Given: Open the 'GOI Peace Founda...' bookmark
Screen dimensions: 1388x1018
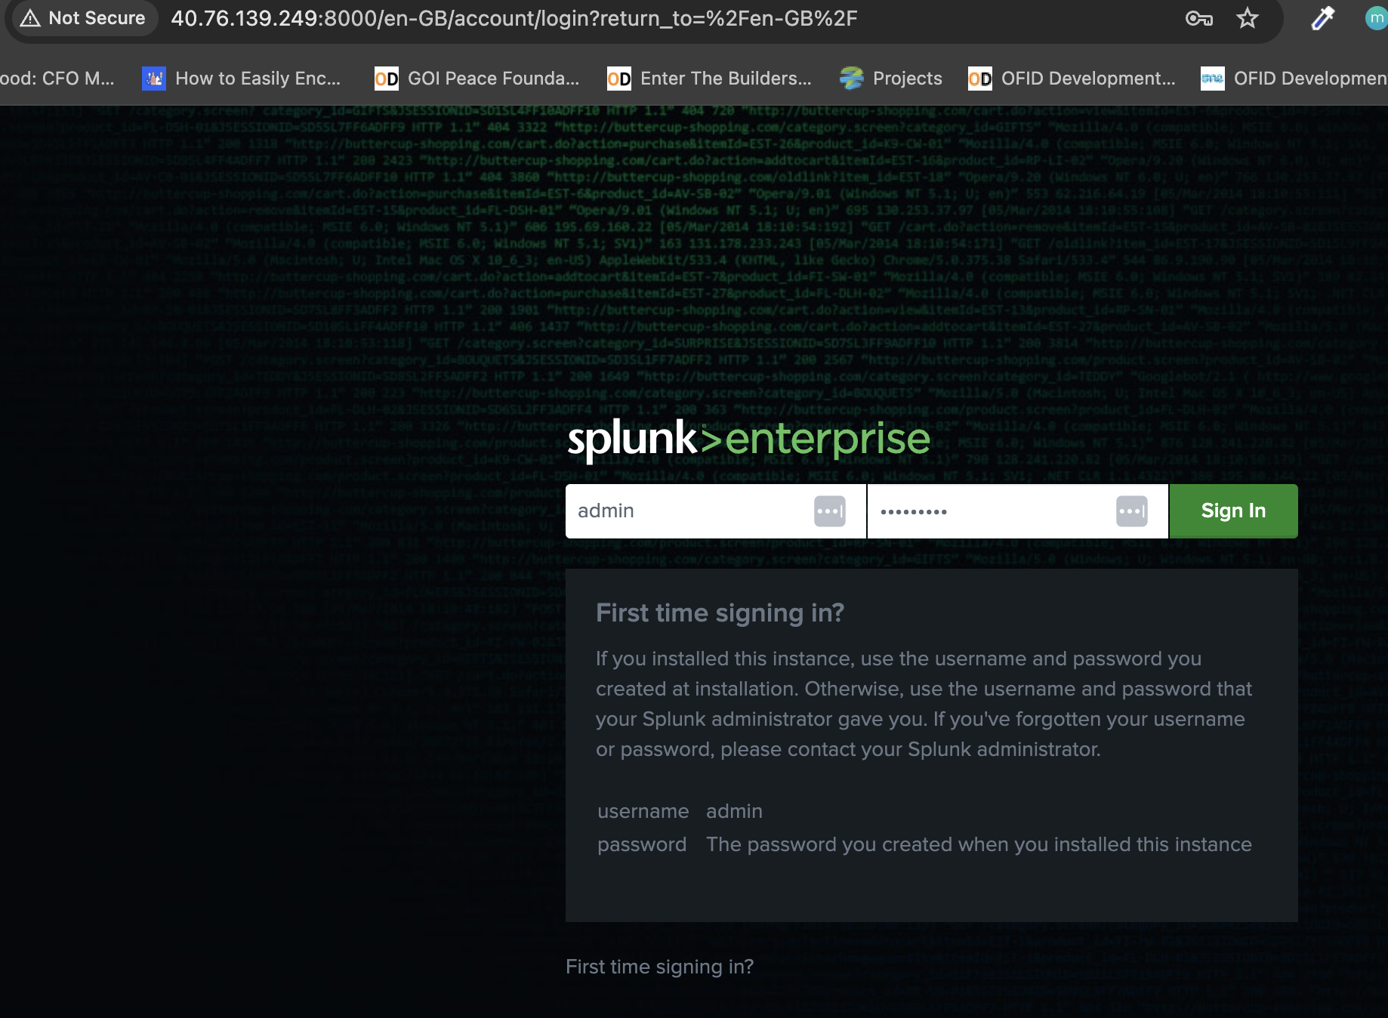Looking at the screenshot, I should click(x=477, y=79).
